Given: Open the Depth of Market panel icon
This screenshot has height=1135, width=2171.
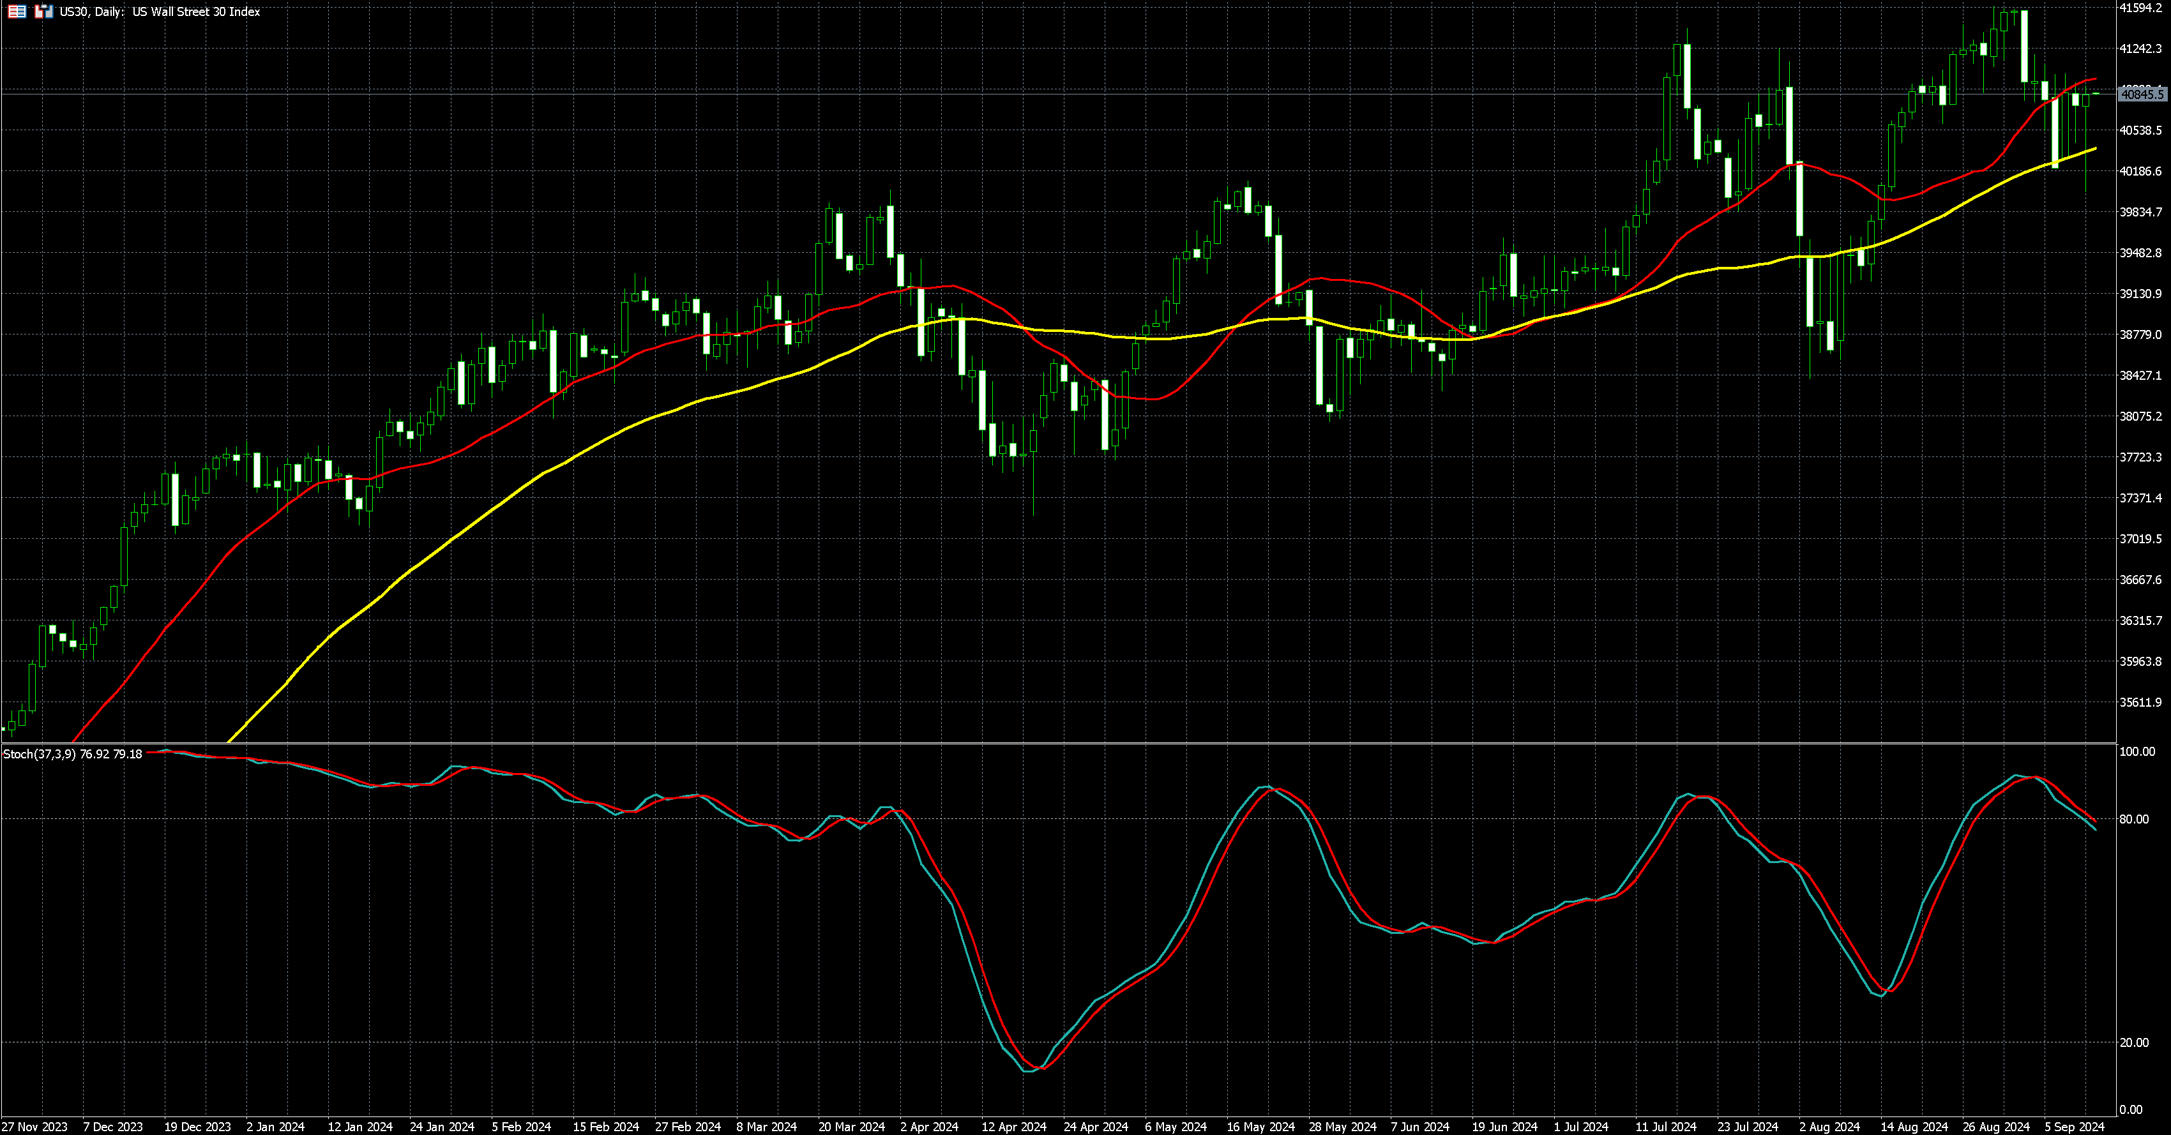Looking at the screenshot, I should pyautogui.click(x=16, y=11).
